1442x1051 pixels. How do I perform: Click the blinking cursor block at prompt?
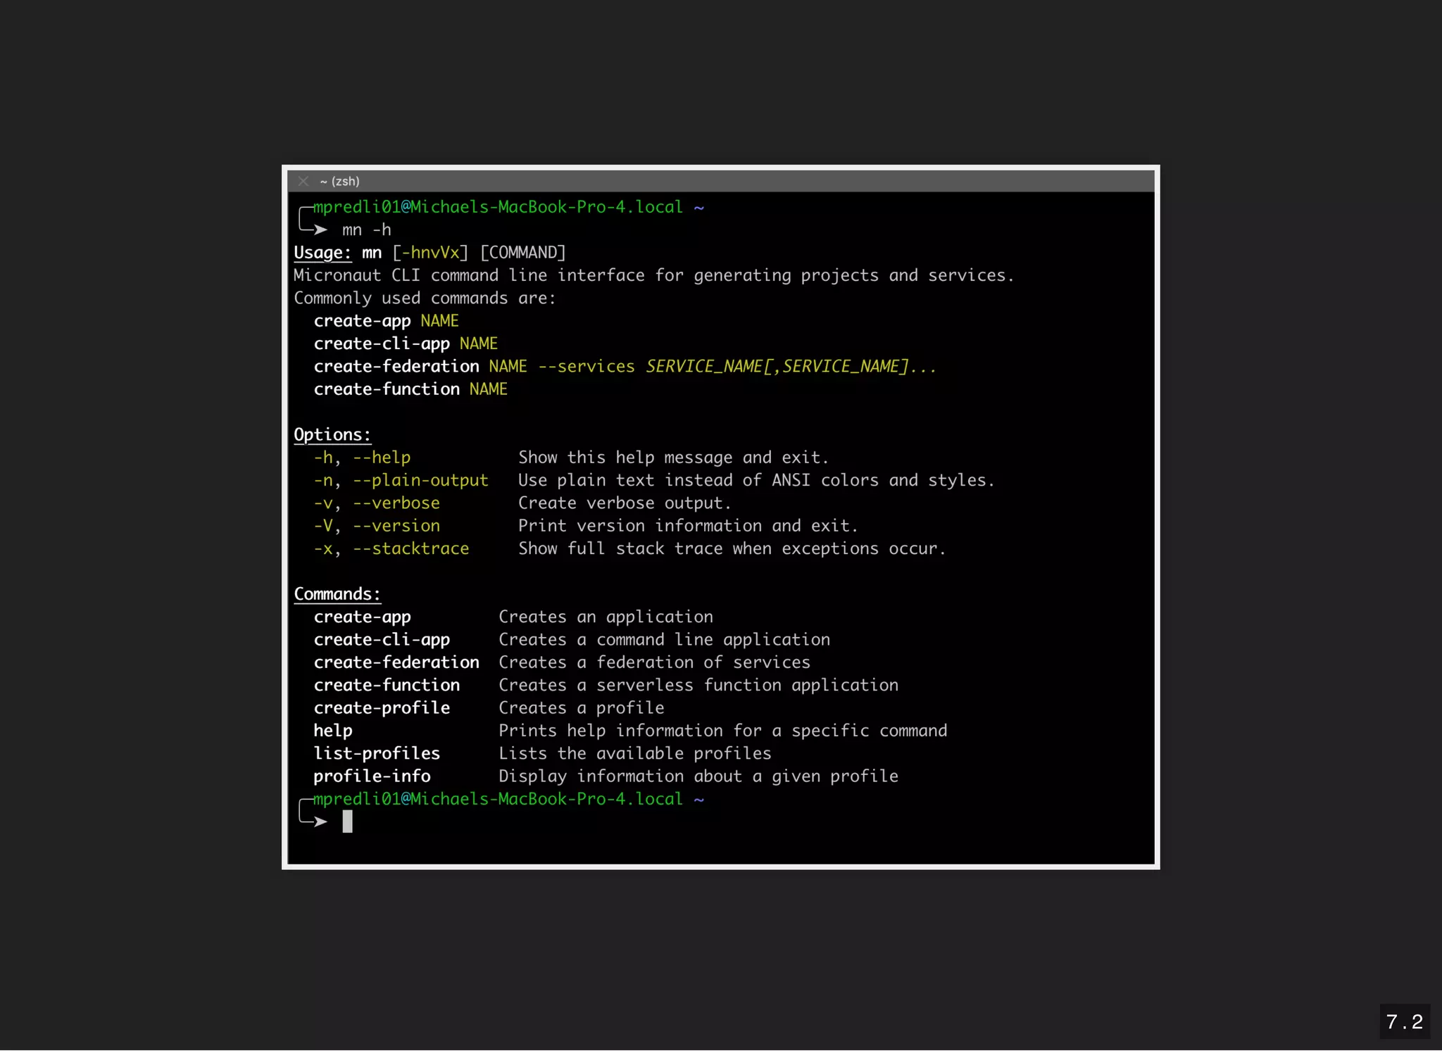pyautogui.click(x=347, y=822)
